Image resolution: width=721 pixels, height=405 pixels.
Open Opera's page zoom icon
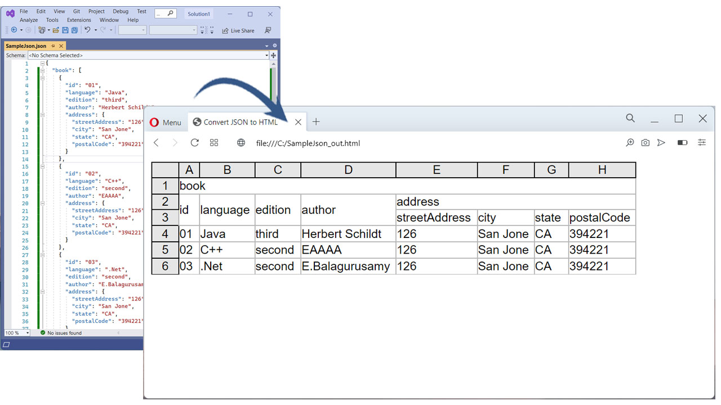[630, 142]
